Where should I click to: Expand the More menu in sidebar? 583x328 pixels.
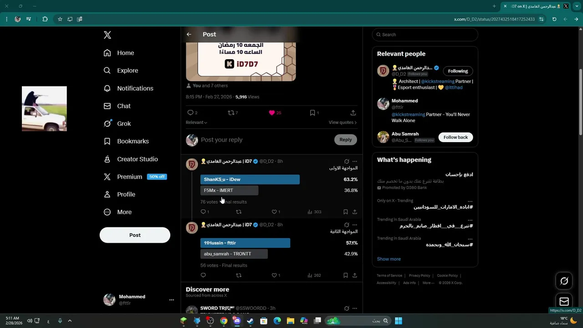(118, 212)
